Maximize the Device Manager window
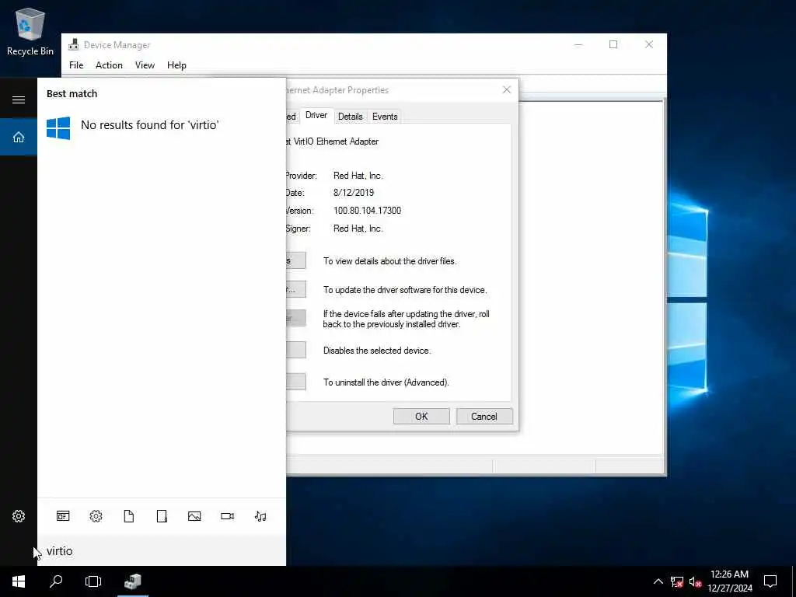796x597 pixels. 613,44
